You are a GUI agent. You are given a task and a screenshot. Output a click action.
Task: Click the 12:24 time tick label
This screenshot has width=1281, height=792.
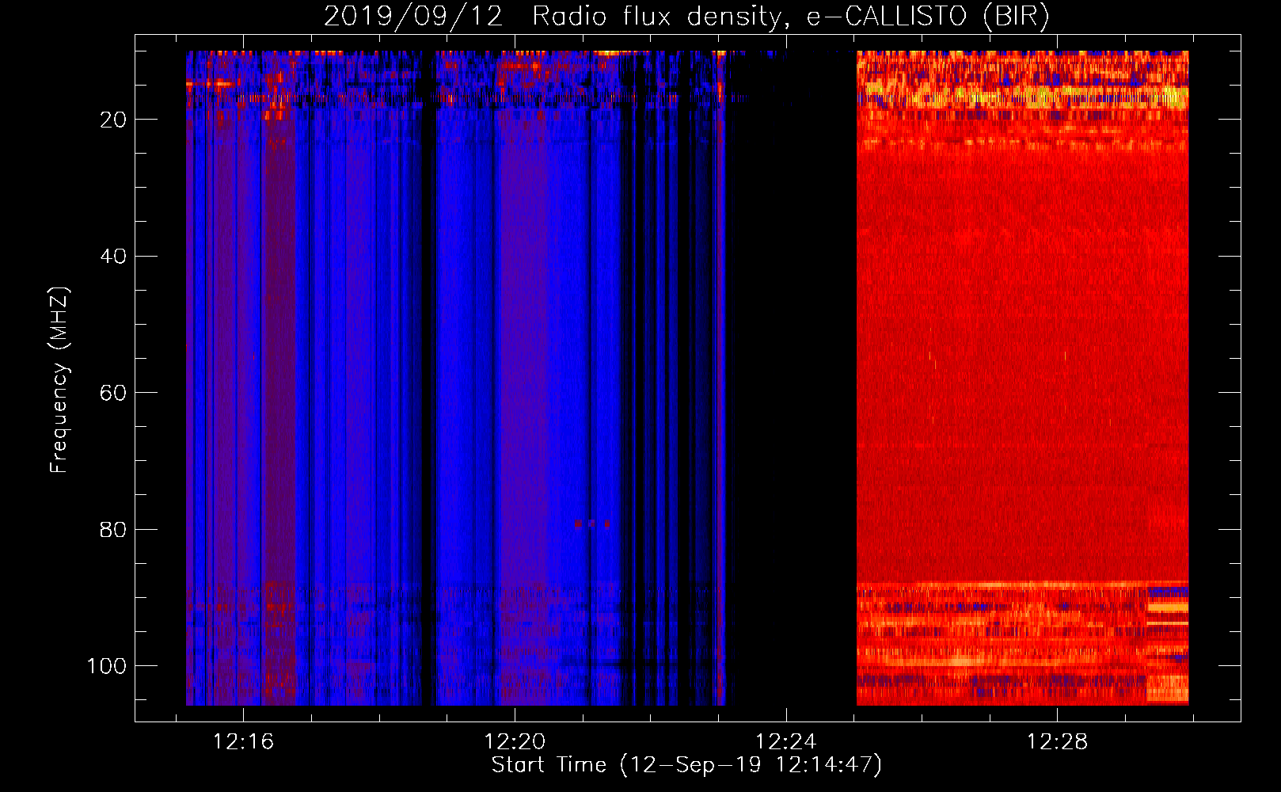[786, 742]
